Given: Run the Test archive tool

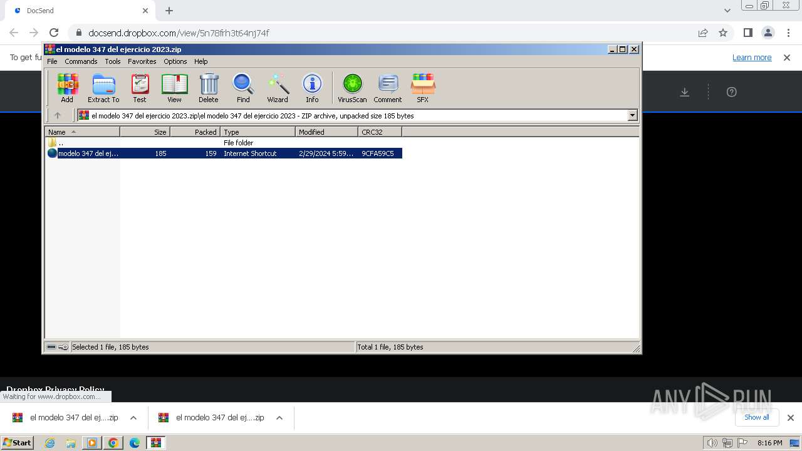Looking at the screenshot, I should click(x=140, y=88).
